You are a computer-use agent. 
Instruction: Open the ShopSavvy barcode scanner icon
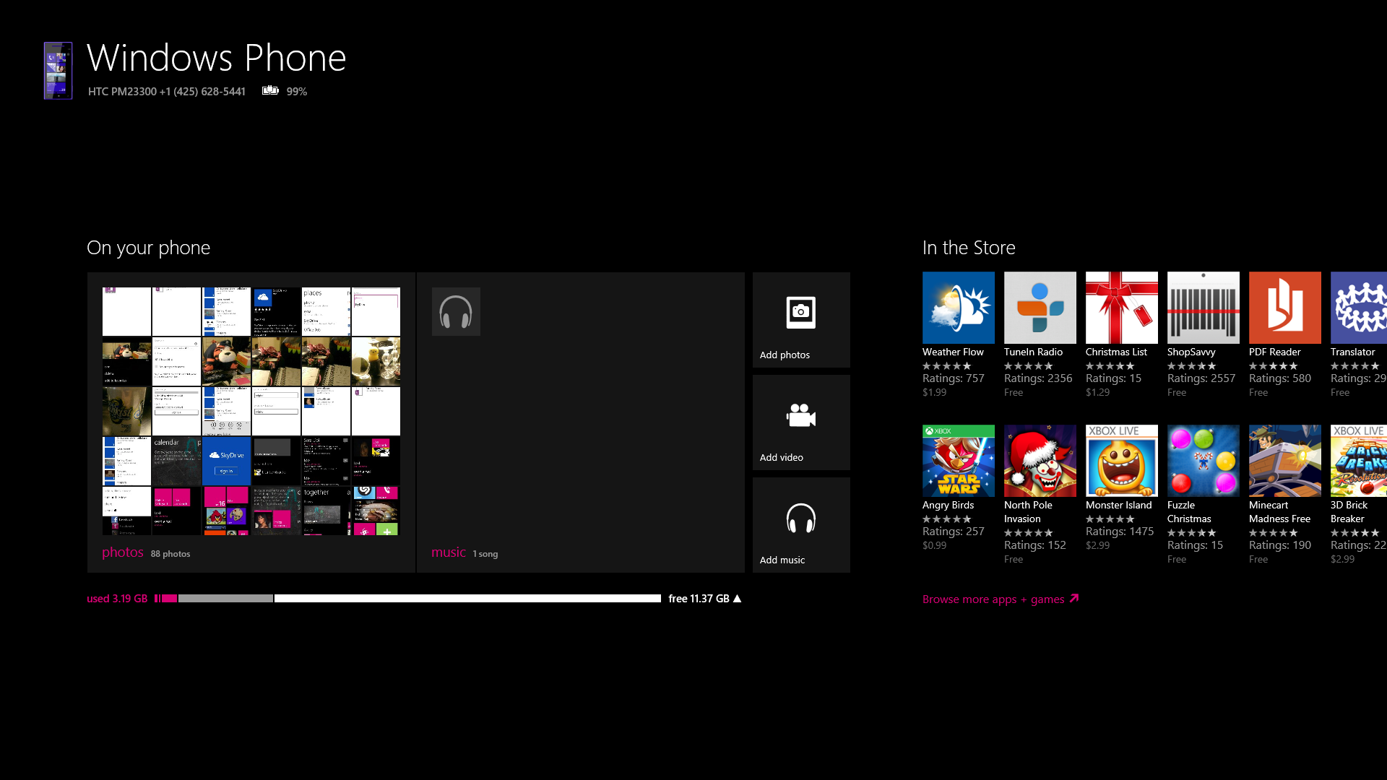1202,308
